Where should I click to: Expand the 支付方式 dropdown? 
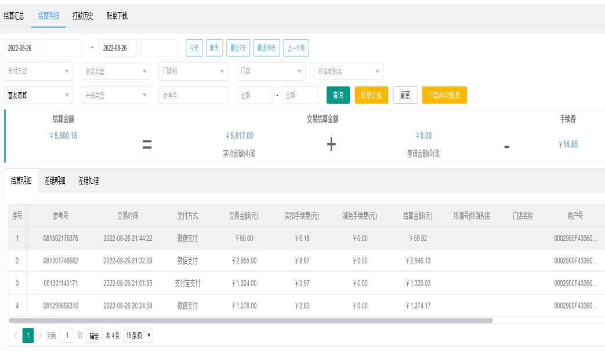pyautogui.click(x=38, y=71)
